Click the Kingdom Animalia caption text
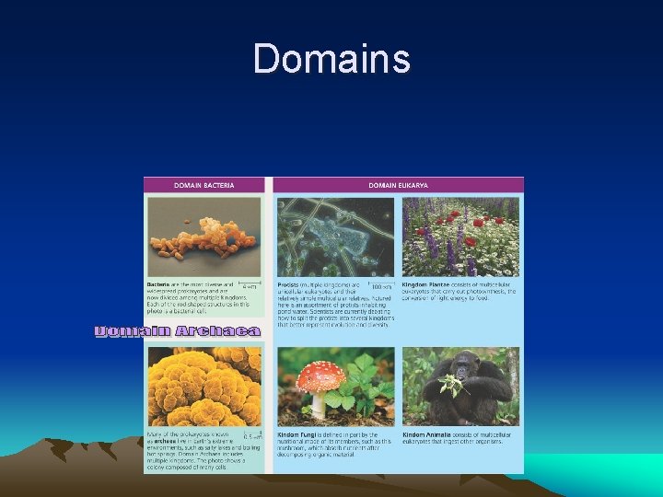The height and width of the screenshot is (497, 663). click(x=457, y=438)
